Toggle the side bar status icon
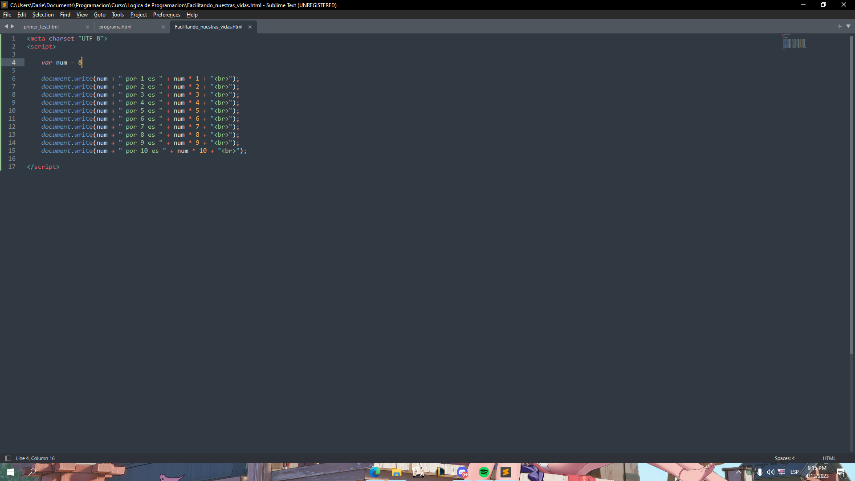The height and width of the screenshot is (481, 855). pyautogui.click(x=8, y=458)
